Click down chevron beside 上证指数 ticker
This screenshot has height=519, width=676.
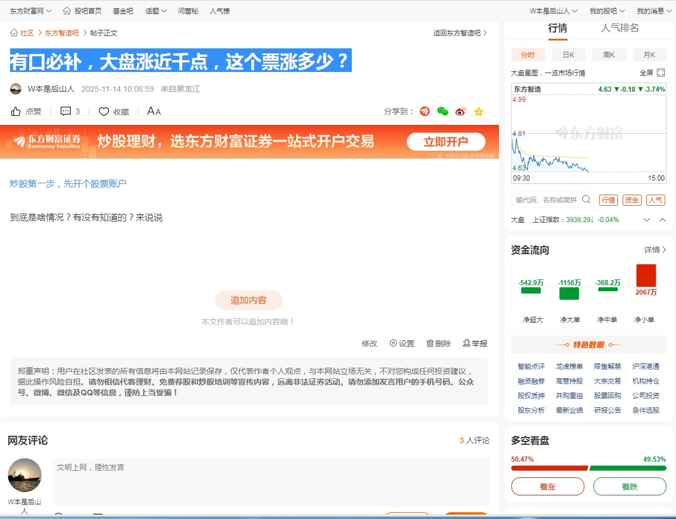(647, 220)
